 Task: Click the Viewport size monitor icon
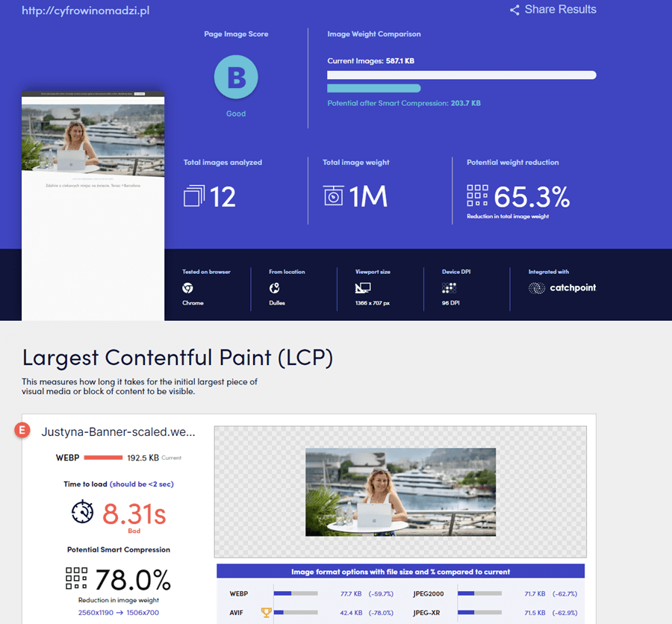pos(362,288)
